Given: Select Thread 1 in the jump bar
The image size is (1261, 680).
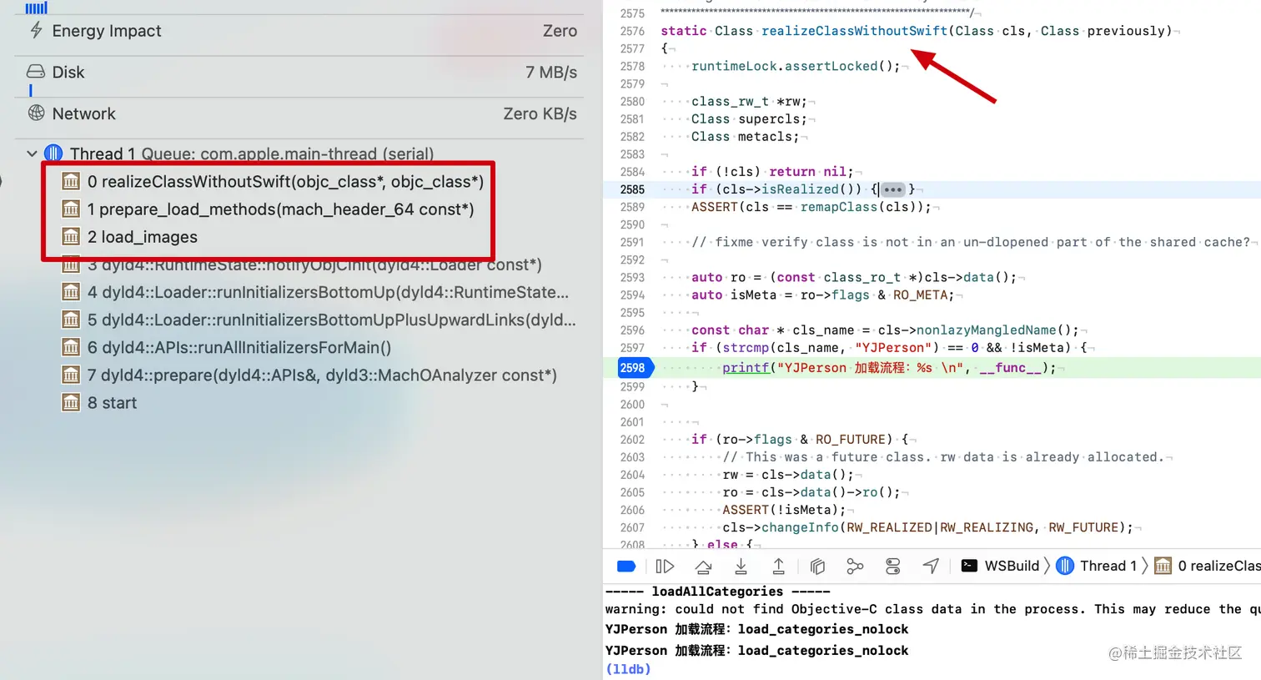Looking at the screenshot, I should (x=1109, y=566).
